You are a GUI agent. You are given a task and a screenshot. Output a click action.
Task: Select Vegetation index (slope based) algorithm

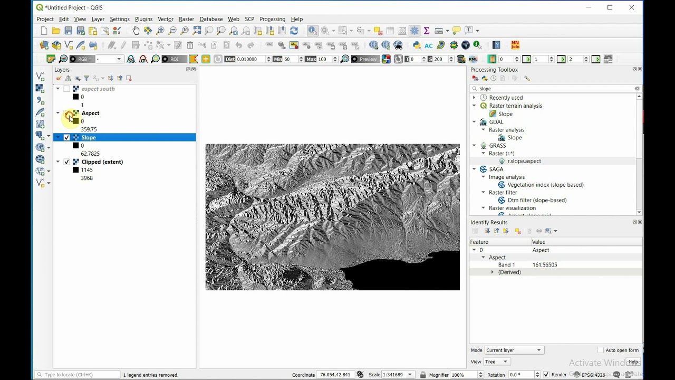[x=545, y=185]
